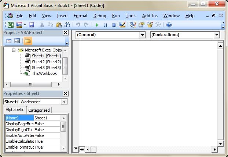Open the Tools menu
Viewport: 228px width, 157px height.
[x=131, y=16]
